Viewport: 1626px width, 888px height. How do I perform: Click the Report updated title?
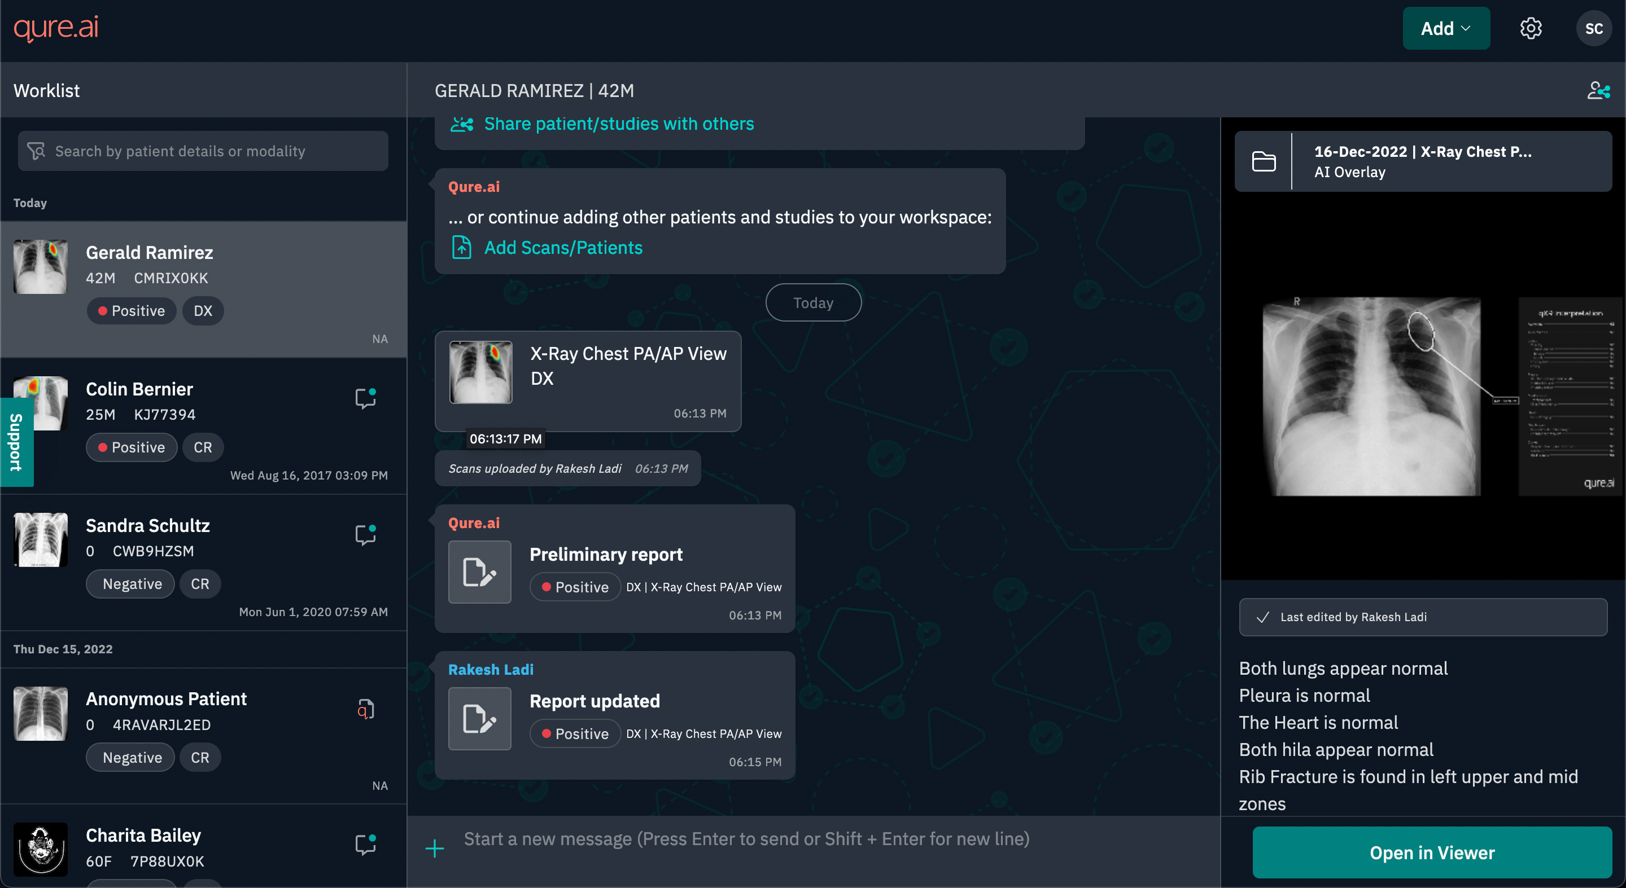(x=595, y=701)
